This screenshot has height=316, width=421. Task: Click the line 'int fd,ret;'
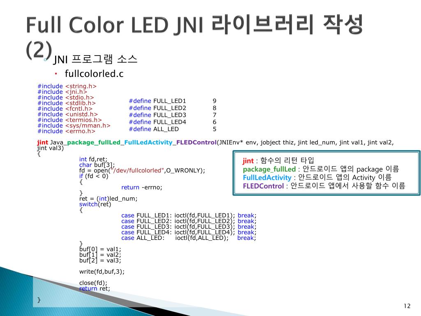[93, 159]
